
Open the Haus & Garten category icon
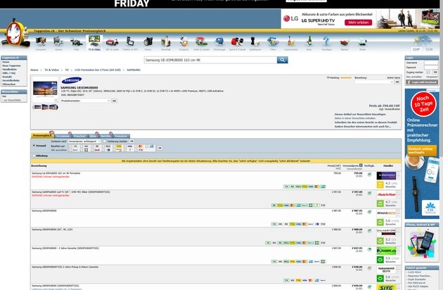pos(201,42)
